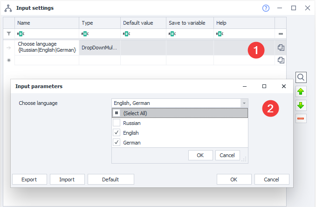The width and height of the screenshot is (316, 207).
Task: Move row down with green arrow
Action: coord(301,105)
